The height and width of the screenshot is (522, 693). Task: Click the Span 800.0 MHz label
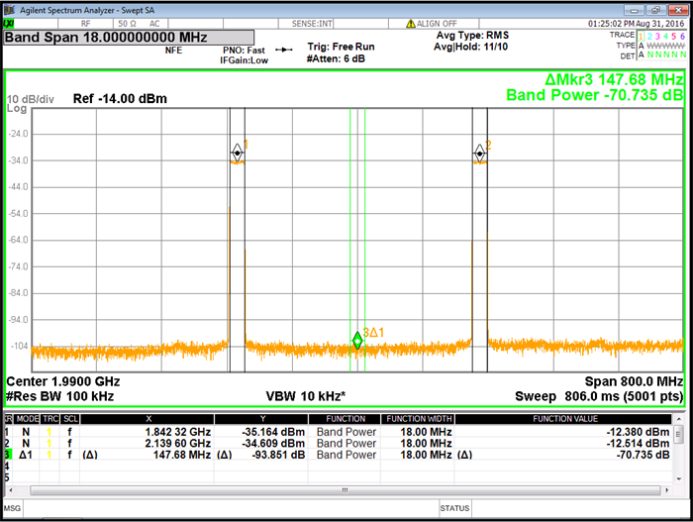(634, 381)
